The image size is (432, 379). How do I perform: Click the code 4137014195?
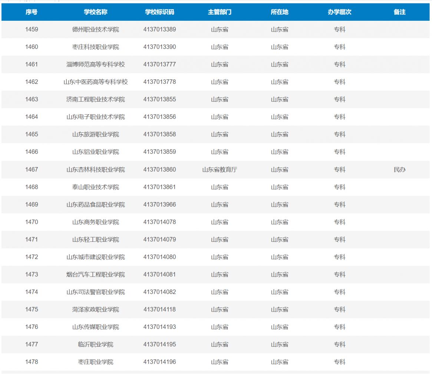[159, 344]
